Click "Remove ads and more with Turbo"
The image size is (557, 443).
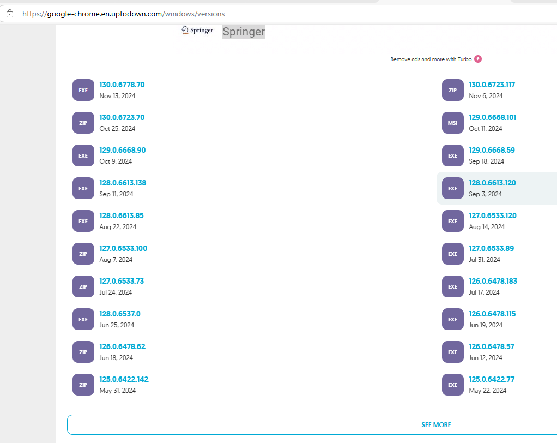pyautogui.click(x=431, y=59)
